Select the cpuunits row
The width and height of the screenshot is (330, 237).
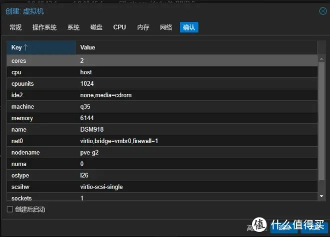(162, 84)
